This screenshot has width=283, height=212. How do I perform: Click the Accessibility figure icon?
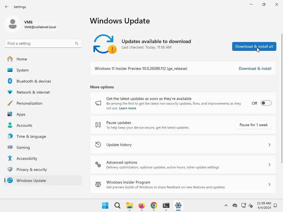point(10,158)
